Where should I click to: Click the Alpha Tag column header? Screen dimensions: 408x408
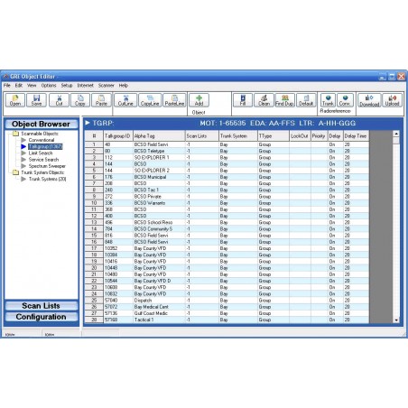point(159,136)
